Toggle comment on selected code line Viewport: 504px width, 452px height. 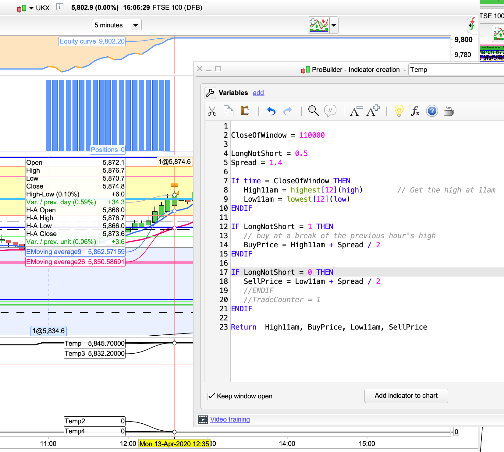(330, 111)
